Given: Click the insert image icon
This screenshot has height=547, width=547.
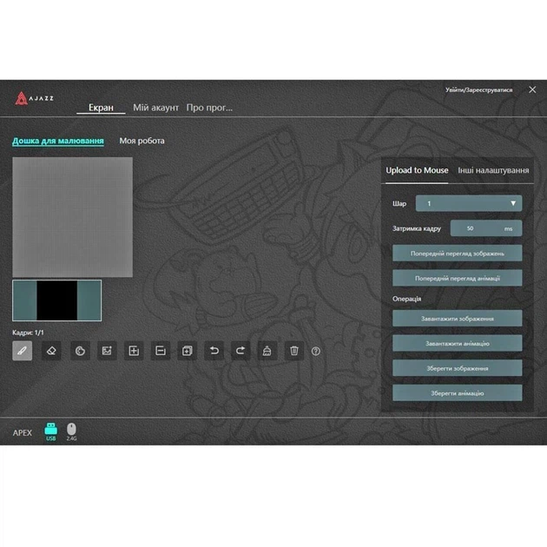Looking at the screenshot, I should [107, 351].
